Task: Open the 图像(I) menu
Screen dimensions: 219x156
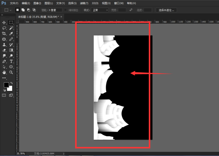Action: pos(37,3)
